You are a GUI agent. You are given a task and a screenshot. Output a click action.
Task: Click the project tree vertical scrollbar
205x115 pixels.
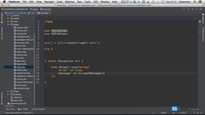click(x=35, y=69)
